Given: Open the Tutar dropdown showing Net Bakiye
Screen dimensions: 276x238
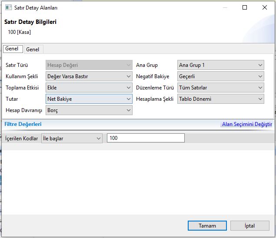Looking at the screenshot, I should coord(89,99).
